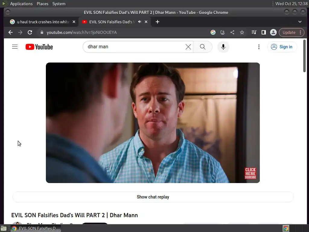309x232 pixels.
Task: Close the 'u haul truck crashes' tab
Action: pyautogui.click(x=74, y=22)
